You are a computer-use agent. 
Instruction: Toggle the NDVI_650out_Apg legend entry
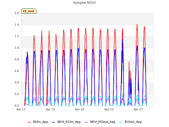coord(100,122)
